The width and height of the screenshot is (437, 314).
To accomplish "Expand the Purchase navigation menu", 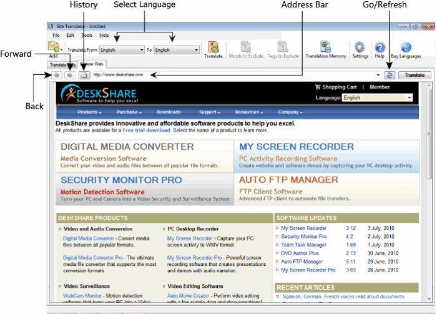I will click(x=129, y=112).
